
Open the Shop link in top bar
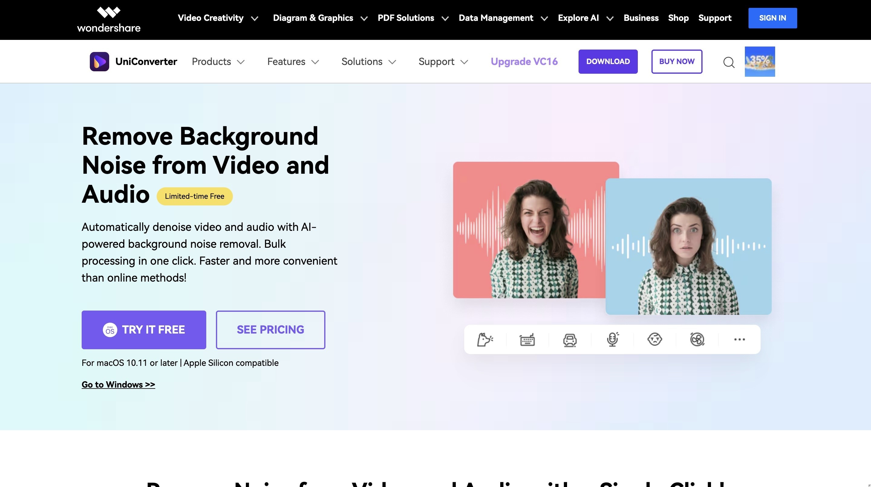(678, 18)
